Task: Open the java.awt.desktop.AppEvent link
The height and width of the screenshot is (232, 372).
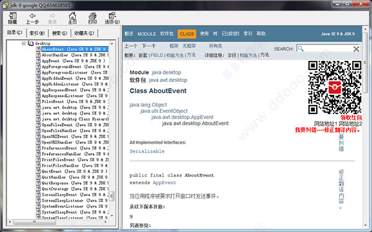Action: coord(182,117)
